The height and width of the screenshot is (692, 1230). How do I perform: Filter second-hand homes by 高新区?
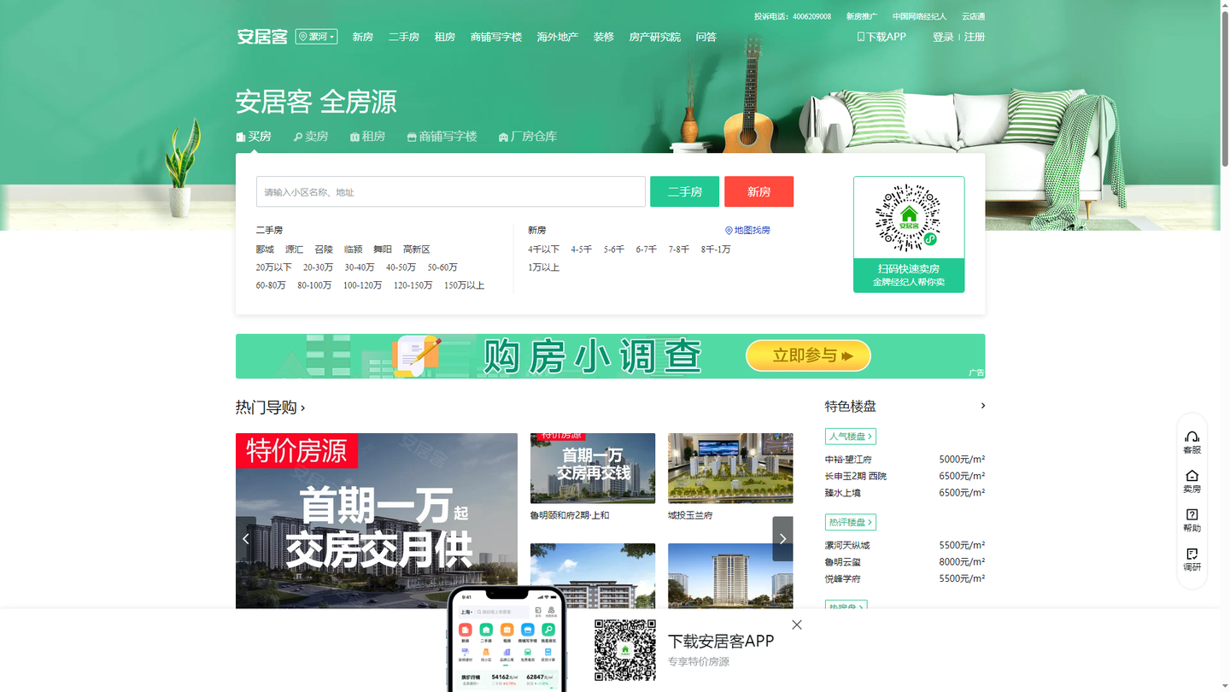pos(416,249)
